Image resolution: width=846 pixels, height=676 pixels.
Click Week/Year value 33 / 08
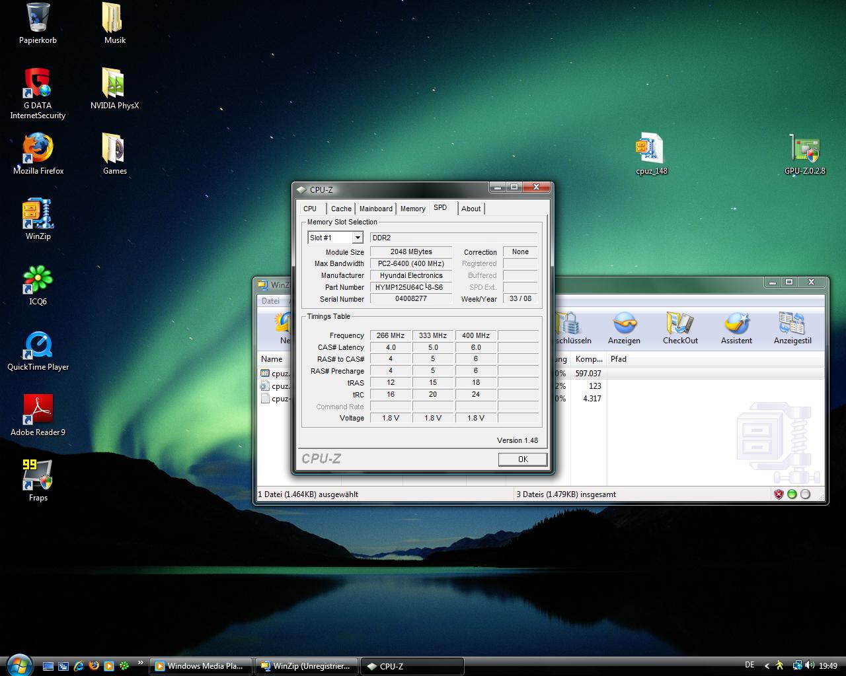(x=520, y=298)
